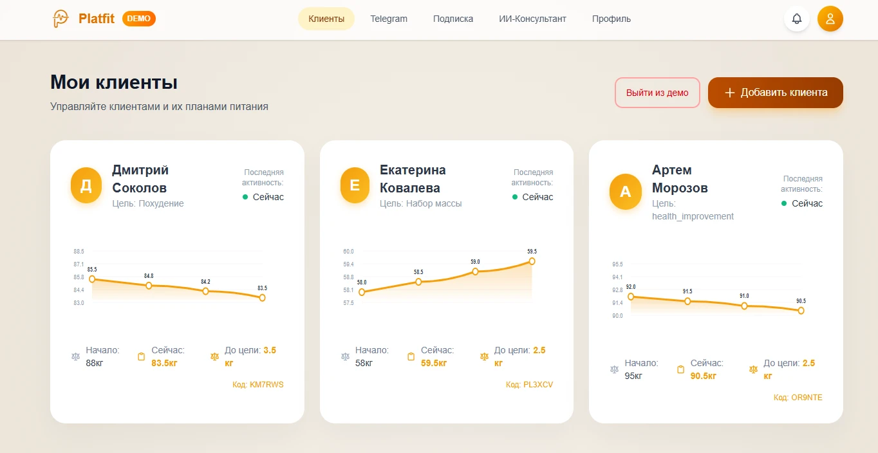Open notifications via the bell icon
The image size is (878, 453).
tap(797, 19)
